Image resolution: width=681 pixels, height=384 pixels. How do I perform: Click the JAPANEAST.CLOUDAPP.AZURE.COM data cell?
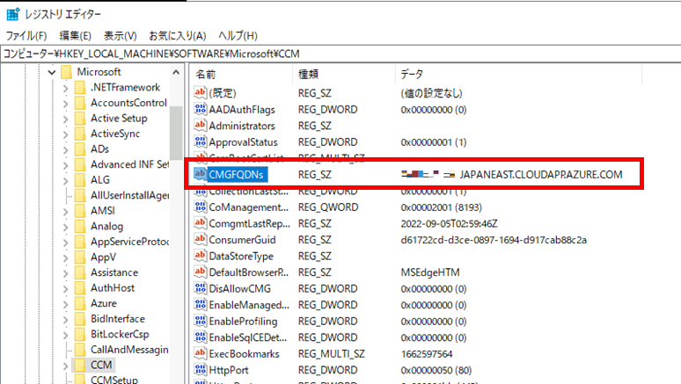(x=541, y=175)
